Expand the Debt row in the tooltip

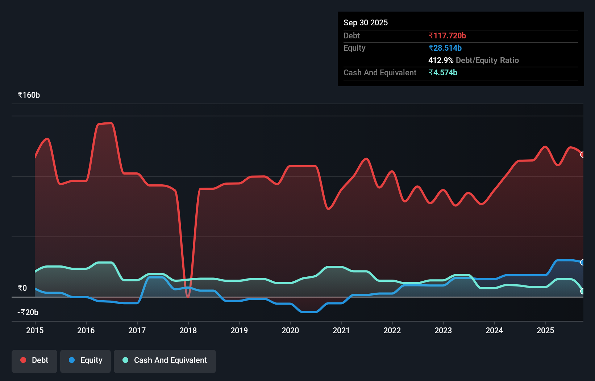[351, 35]
